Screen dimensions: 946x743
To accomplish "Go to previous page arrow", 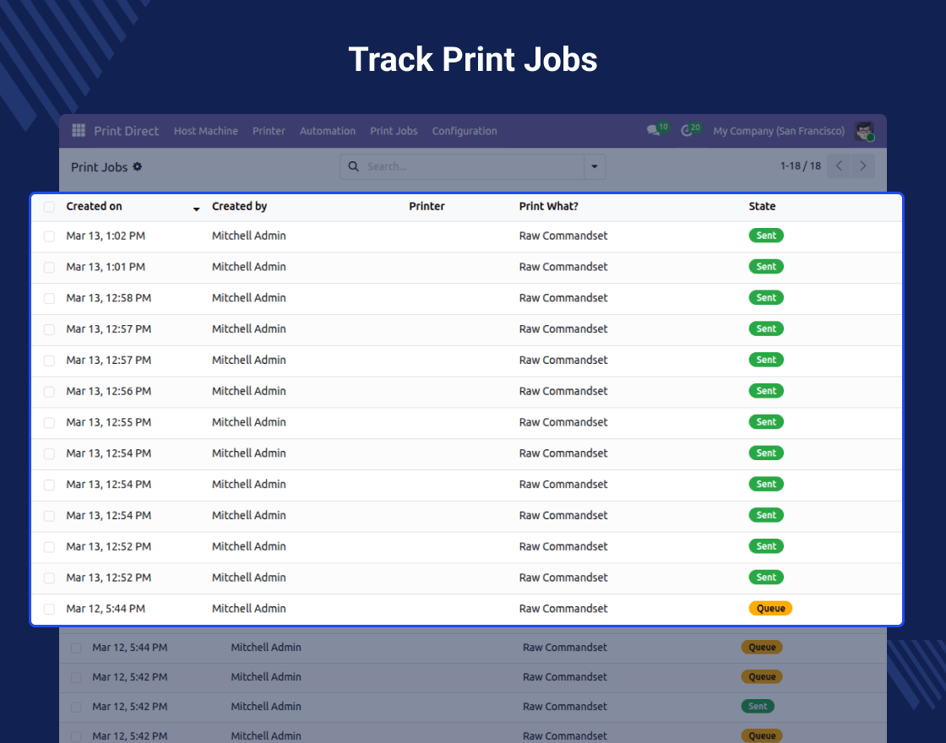I will click(839, 166).
